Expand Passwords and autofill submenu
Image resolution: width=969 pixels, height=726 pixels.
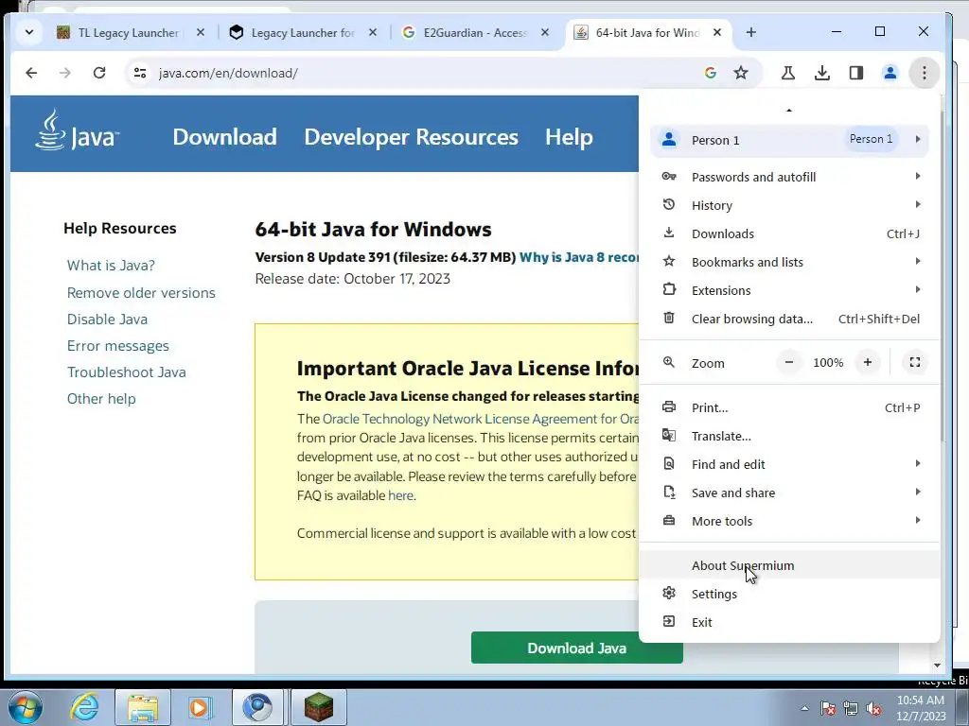click(x=790, y=177)
